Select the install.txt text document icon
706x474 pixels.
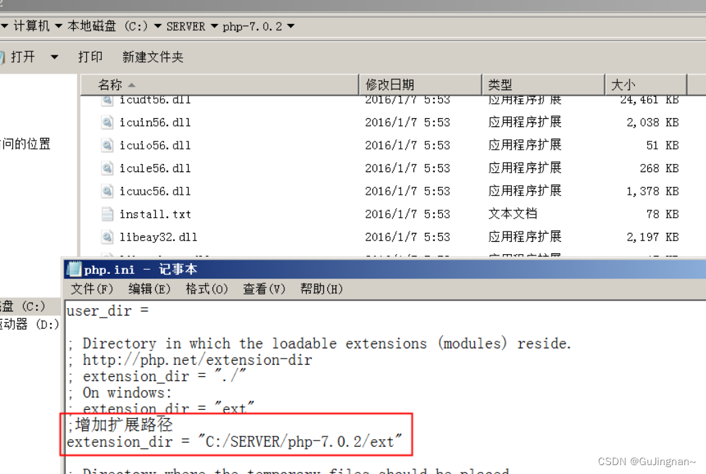click(107, 214)
